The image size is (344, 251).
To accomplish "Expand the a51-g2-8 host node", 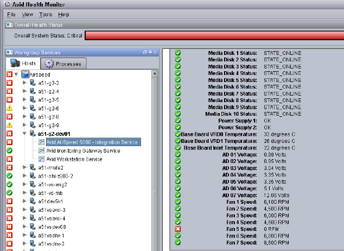I will [x=24, y=117].
